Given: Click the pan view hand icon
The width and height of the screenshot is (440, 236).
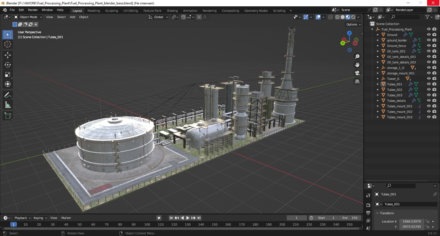Looking at the screenshot, I should [357, 65].
